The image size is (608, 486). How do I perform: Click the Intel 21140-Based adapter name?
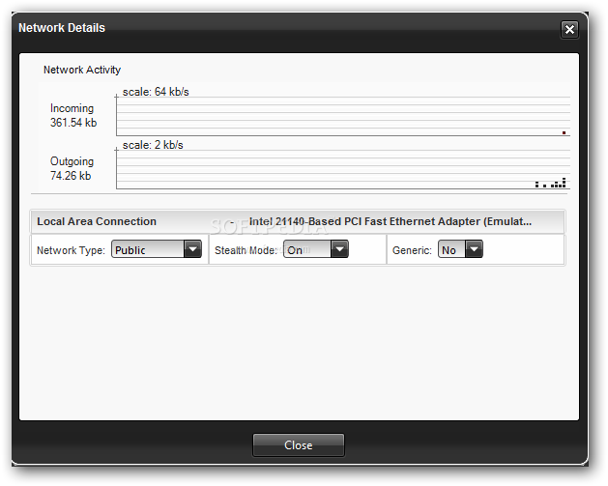pos(391,221)
